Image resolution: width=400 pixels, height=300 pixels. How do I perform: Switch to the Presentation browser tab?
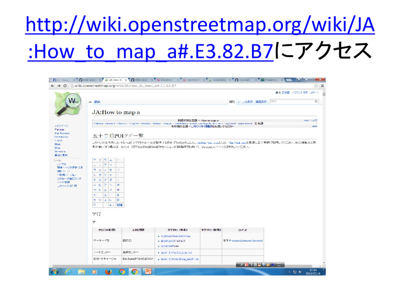point(272,80)
